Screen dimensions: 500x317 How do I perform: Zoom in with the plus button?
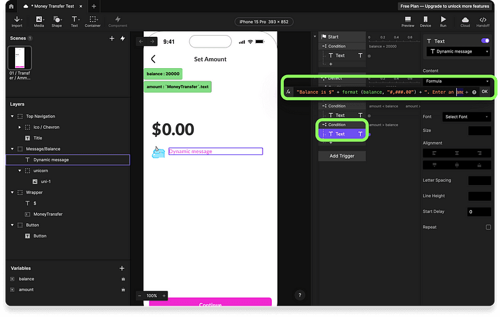(x=164, y=296)
